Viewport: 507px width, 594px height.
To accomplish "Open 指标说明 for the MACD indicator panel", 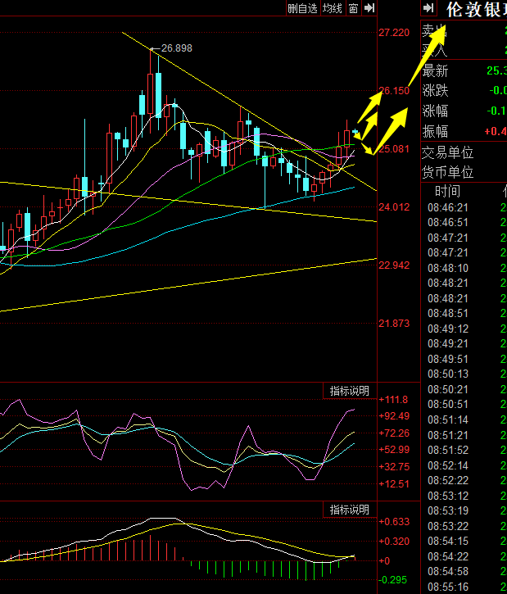I will point(349,510).
